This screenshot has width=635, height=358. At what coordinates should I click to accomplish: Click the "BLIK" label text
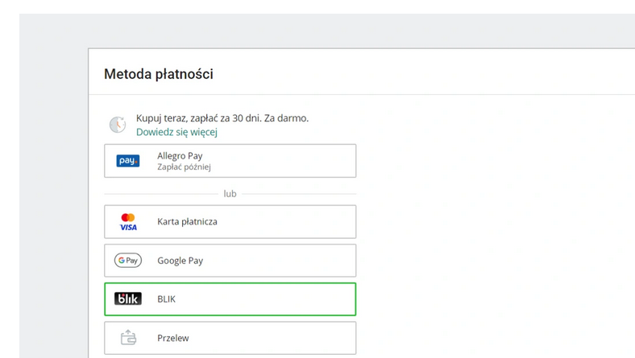click(x=166, y=299)
